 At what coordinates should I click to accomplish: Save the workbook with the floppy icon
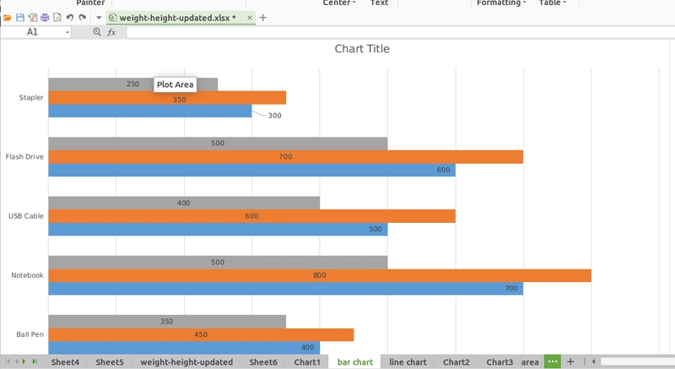19,18
